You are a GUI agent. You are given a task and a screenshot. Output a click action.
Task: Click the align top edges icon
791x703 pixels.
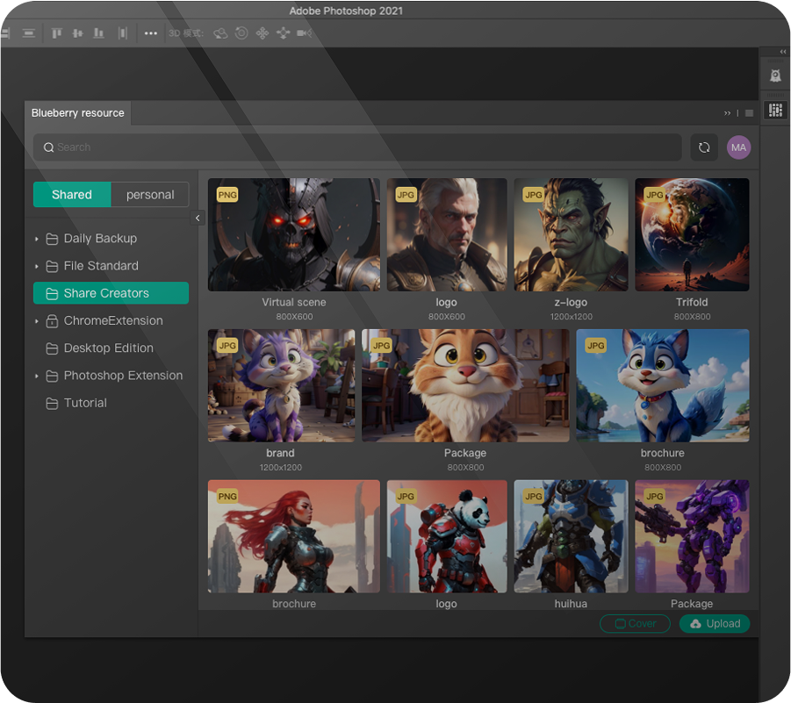[x=57, y=33]
